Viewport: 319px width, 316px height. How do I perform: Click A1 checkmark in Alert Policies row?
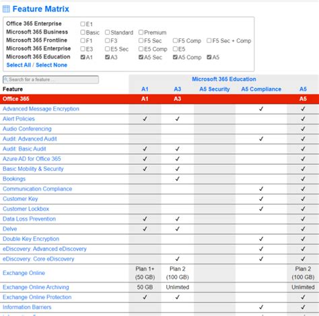click(x=145, y=119)
